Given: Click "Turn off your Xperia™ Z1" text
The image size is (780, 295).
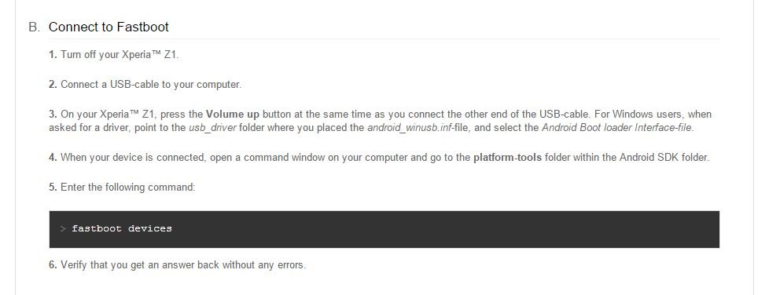Looking at the screenshot, I should [x=119, y=55].
